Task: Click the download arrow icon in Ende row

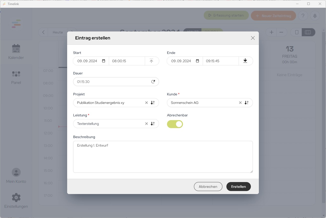Action: pos(245,61)
